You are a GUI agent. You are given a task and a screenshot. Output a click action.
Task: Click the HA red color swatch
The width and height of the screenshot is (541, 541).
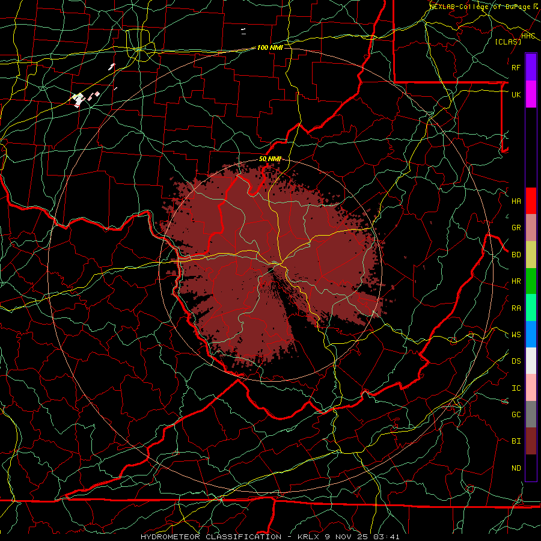(x=531, y=201)
